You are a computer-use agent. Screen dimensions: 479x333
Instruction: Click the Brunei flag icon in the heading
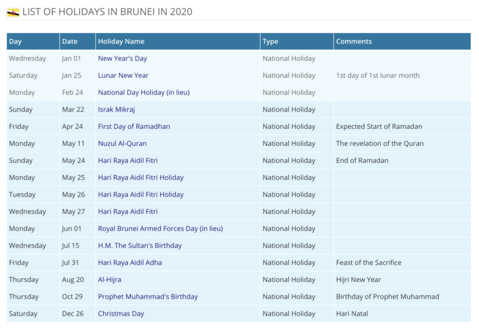[13, 12]
